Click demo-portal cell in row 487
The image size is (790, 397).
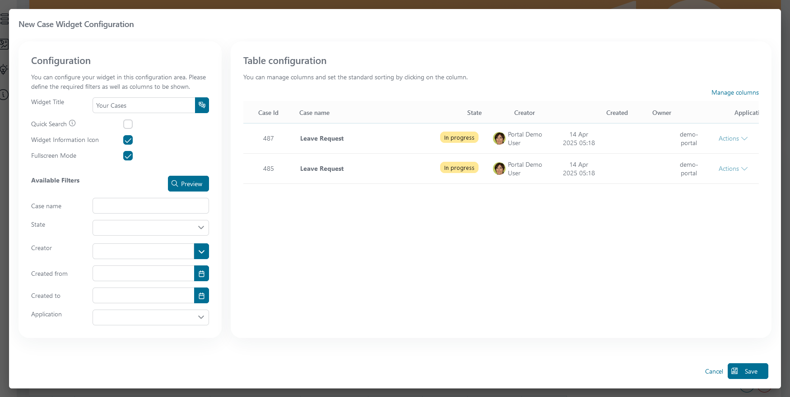point(688,138)
